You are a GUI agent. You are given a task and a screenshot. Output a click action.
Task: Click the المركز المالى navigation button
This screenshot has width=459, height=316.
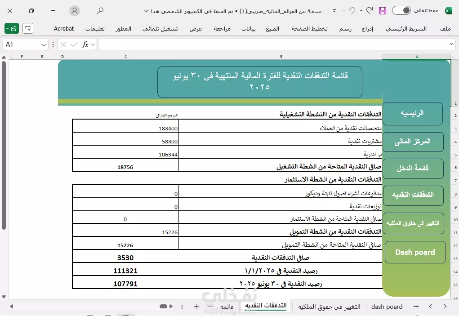[413, 142]
